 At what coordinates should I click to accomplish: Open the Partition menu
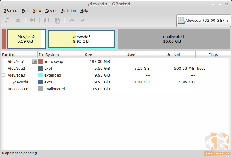coord(69,11)
